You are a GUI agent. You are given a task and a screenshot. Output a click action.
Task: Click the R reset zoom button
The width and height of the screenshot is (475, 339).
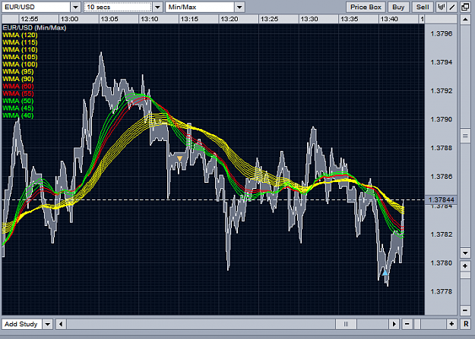click(466, 324)
